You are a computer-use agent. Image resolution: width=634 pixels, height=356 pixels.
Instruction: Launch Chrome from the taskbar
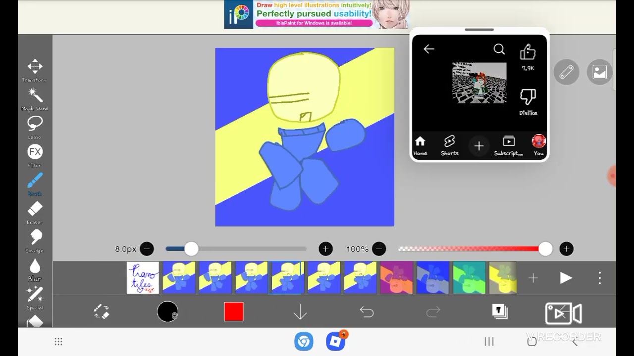point(304,342)
